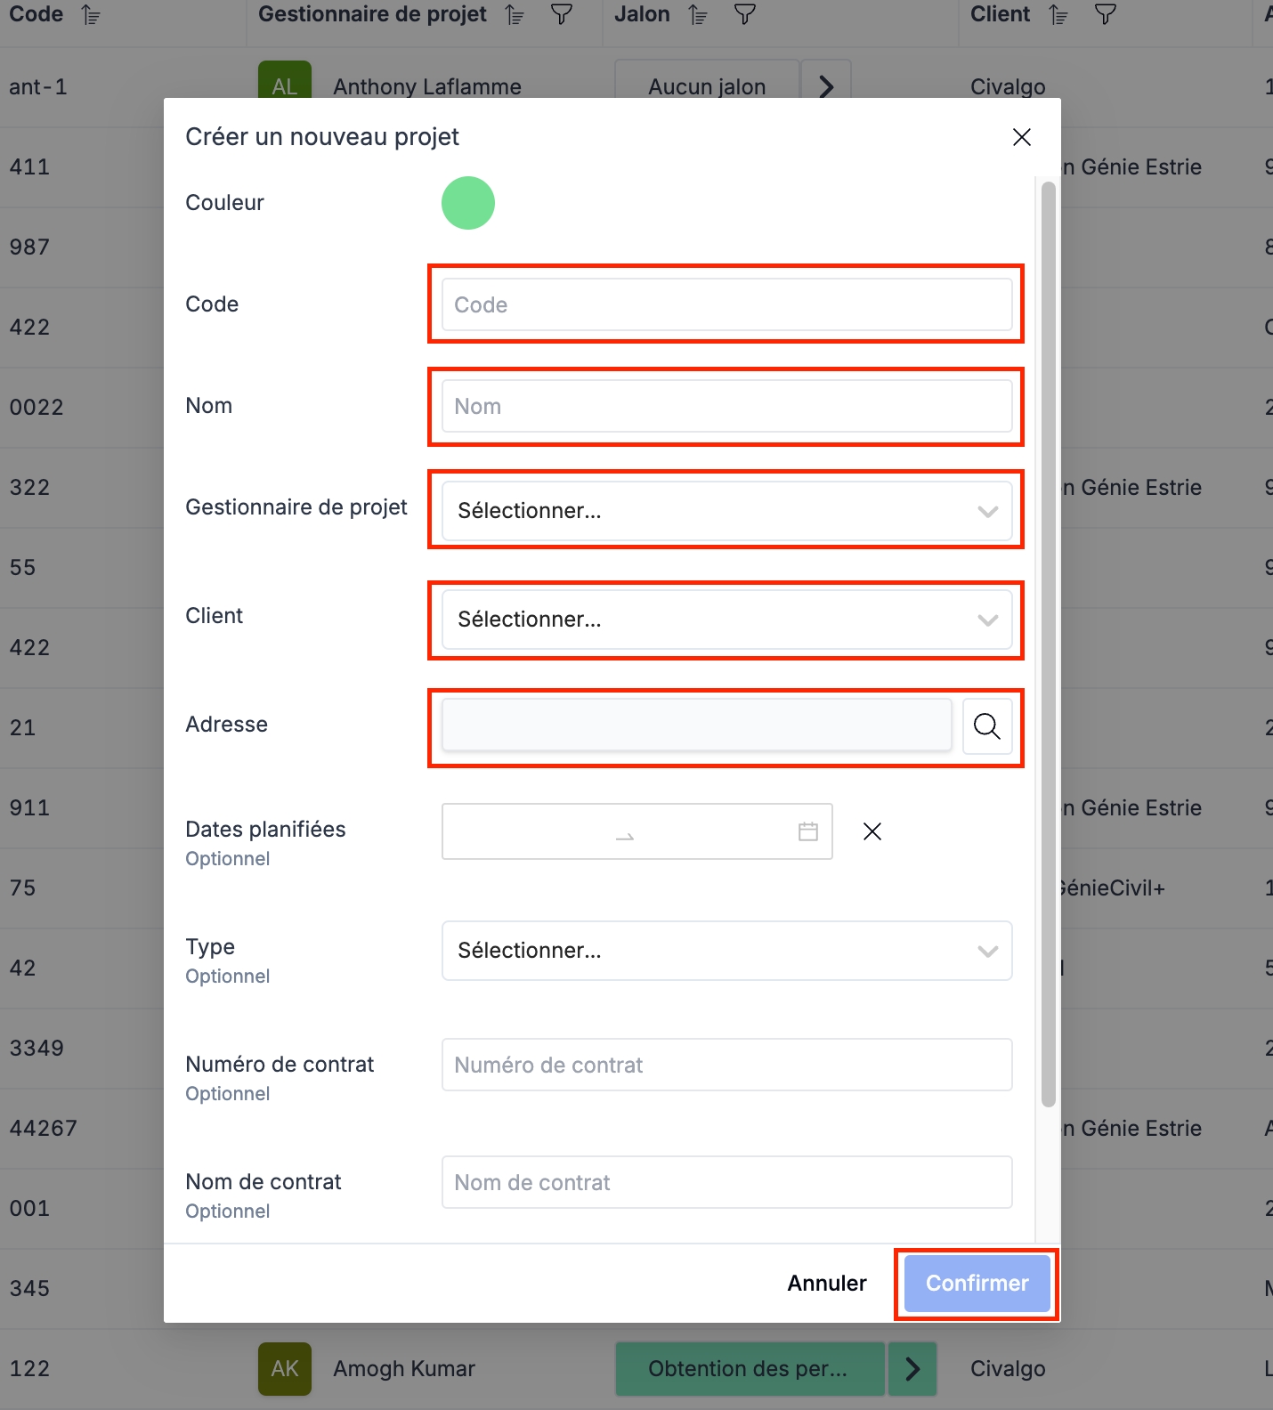This screenshot has width=1273, height=1410.
Task: Click Annuler to cancel project creation
Action: coord(826,1283)
